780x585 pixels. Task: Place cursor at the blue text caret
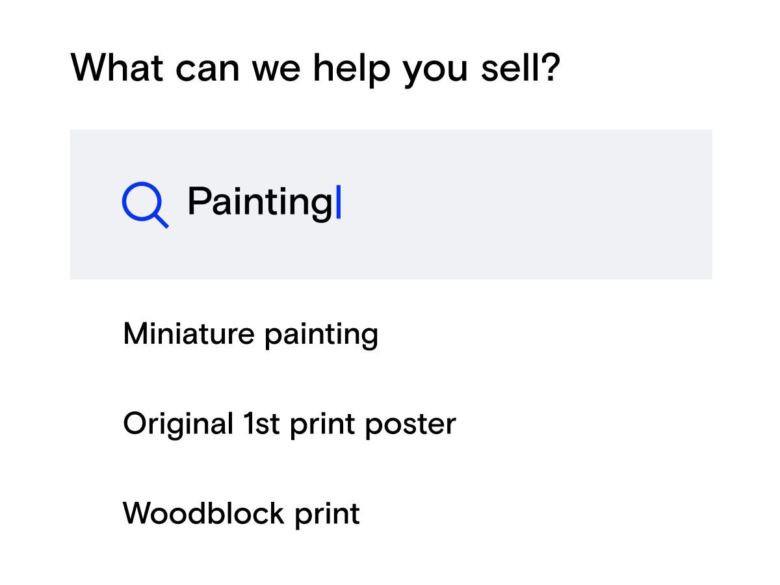[338, 201]
